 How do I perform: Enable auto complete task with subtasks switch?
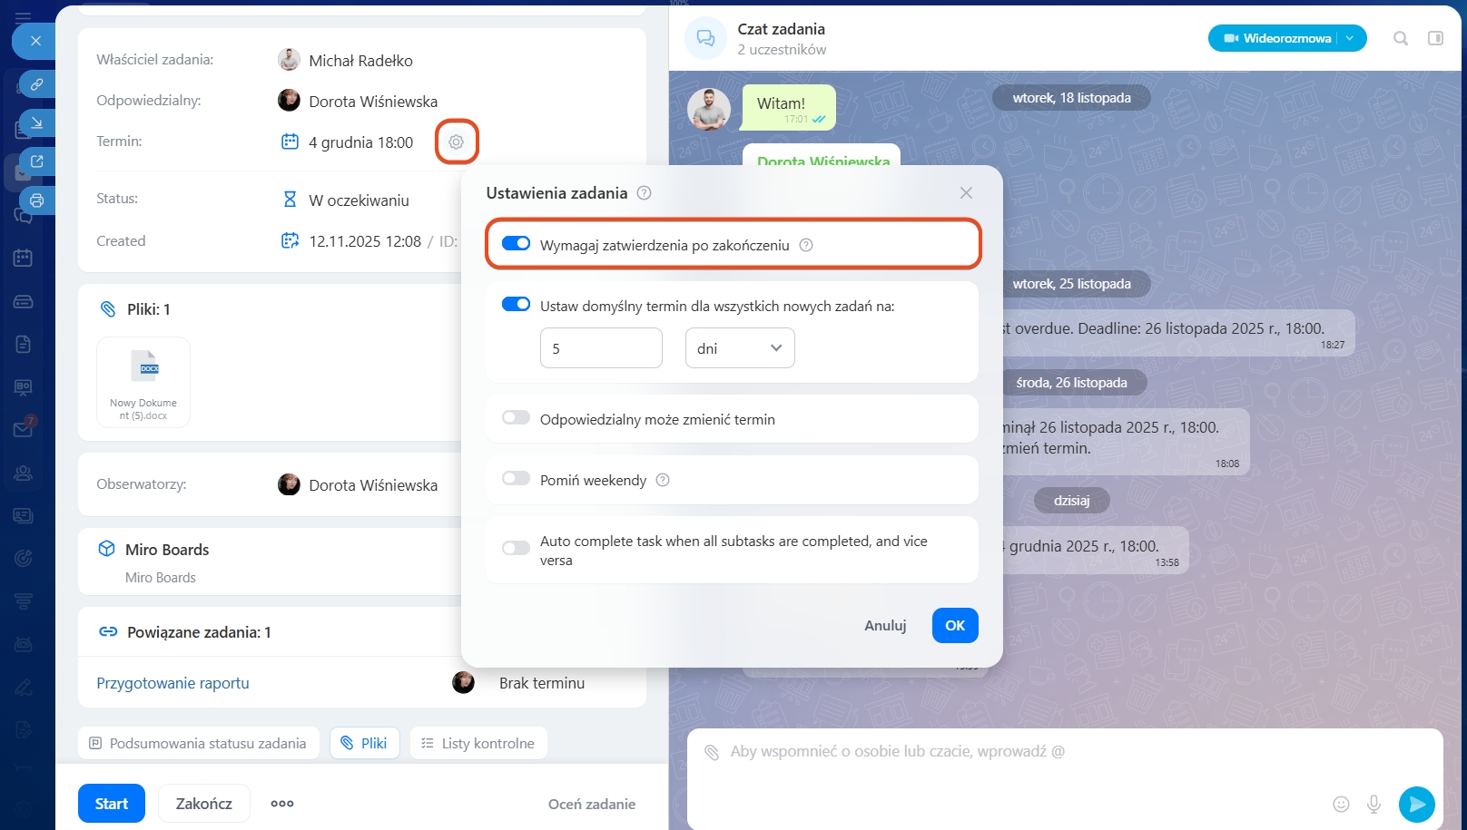[517, 548]
